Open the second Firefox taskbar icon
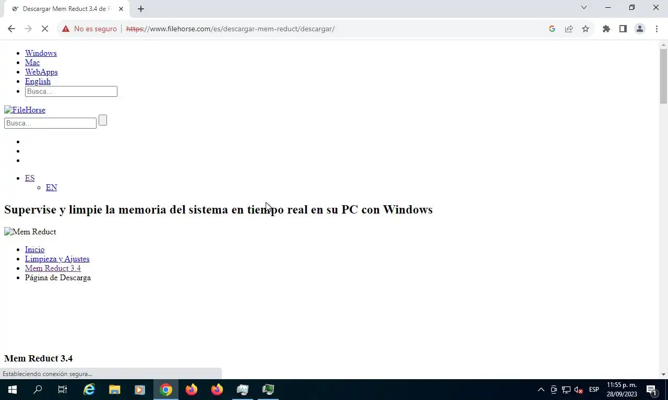Screen dimensions: 668x400 (217, 390)
